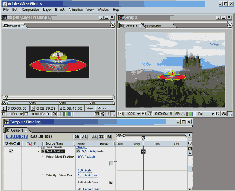The height and width of the screenshot is (191, 235).
Task: Click the Mask Feather stopwatch icon
Action: point(42,151)
